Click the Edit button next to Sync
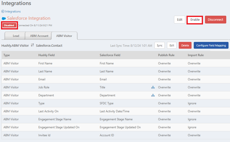This screenshot has height=142, width=230. [x=172, y=45]
